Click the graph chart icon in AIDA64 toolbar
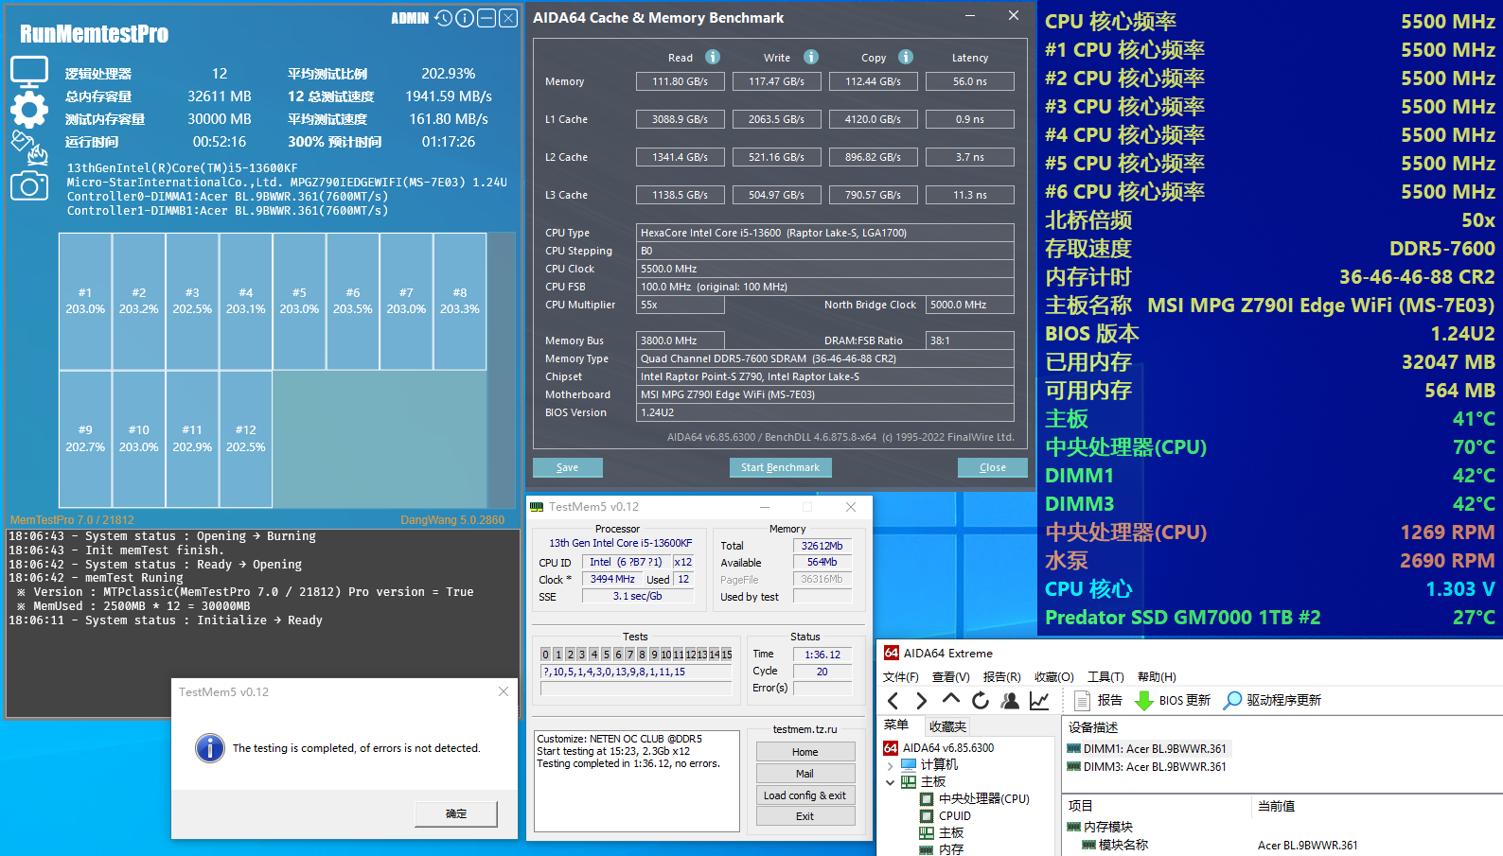 click(x=1039, y=700)
